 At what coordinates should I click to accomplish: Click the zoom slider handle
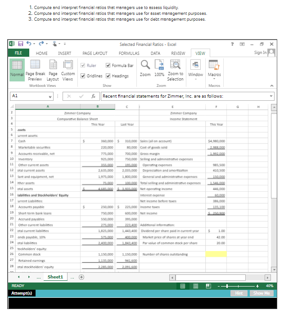pos(227,286)
